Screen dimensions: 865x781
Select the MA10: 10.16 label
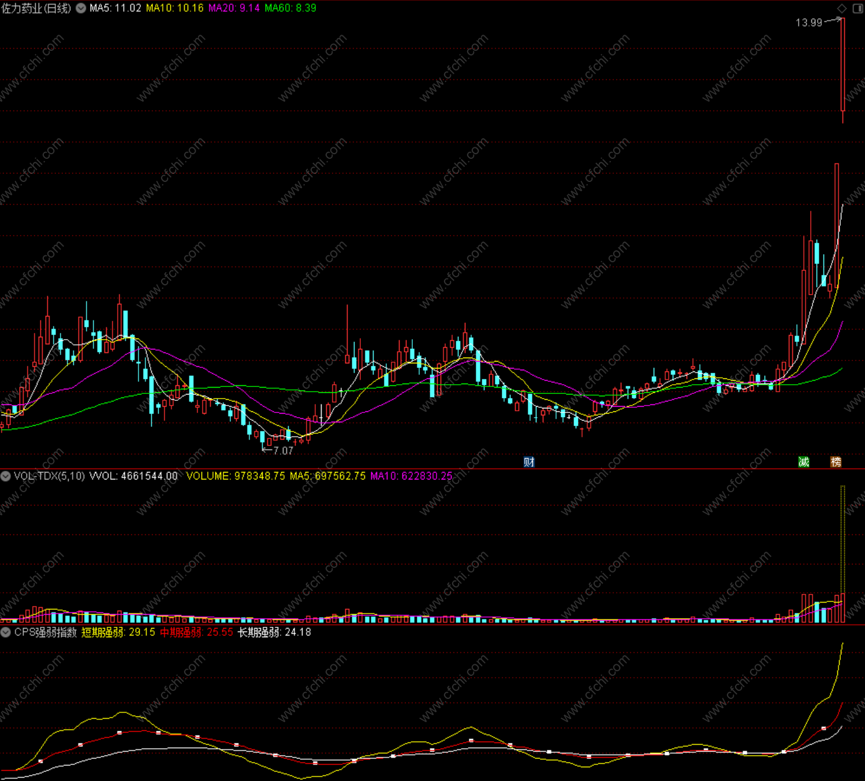coord(175,8)
